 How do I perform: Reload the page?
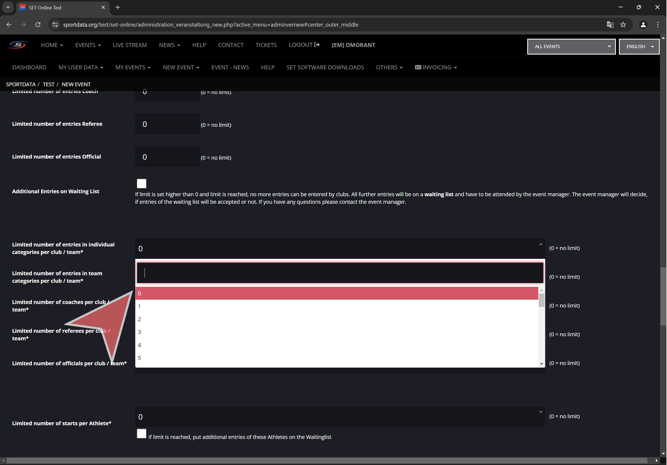38,25
